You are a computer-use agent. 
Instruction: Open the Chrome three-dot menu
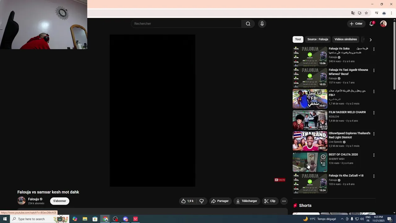click(x=391, y=13)
